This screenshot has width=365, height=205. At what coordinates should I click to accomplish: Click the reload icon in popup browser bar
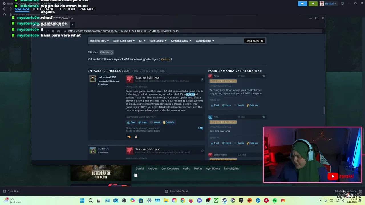(47, 31)
